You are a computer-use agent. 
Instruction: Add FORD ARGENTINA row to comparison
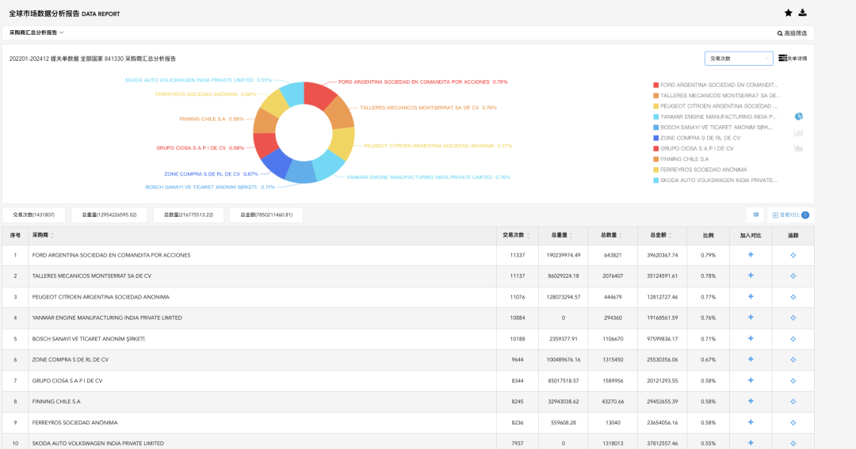(751, 255)
